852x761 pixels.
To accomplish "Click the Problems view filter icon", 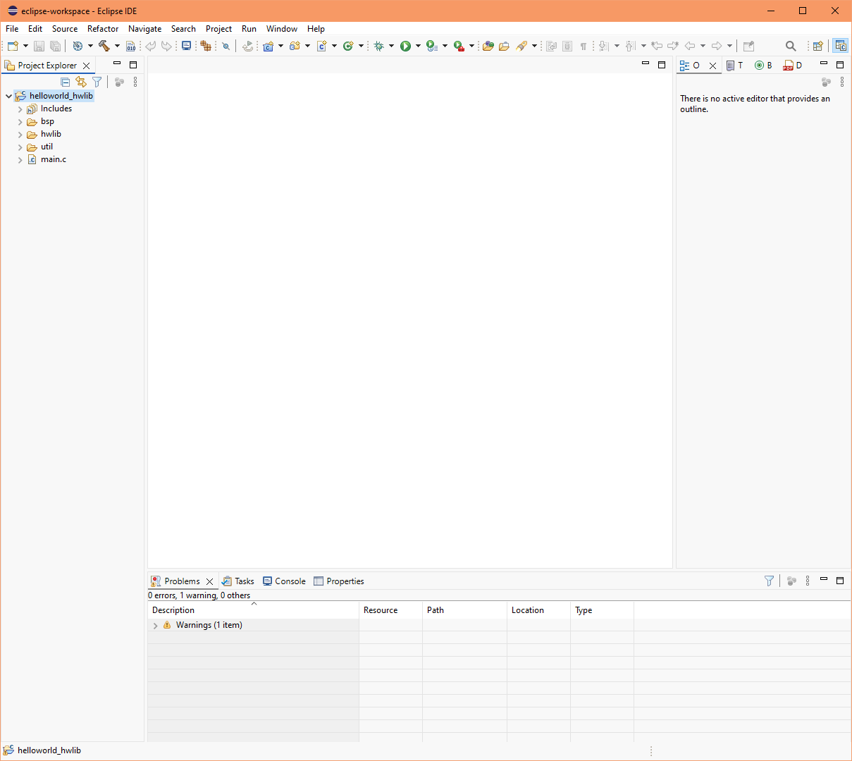I will coord(769,581).
